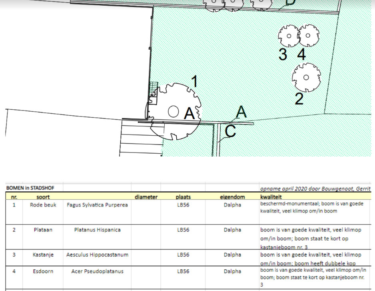Select the large letter A inside tree 1
This screenshot has width=375, height=291.
click(189, 114)
